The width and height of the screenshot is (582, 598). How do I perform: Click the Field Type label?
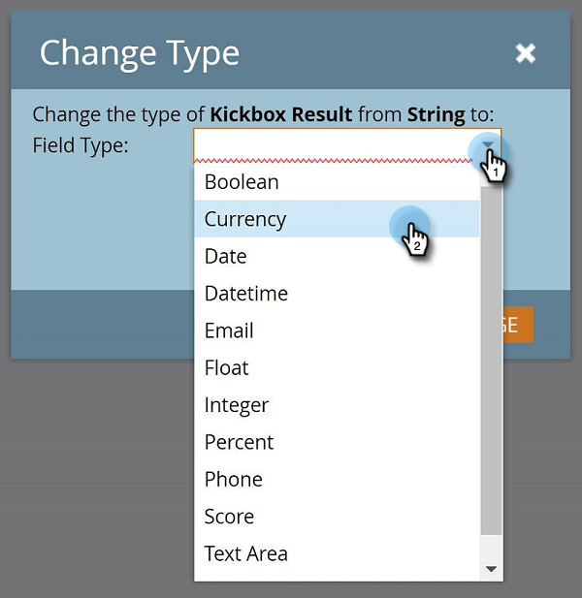(x=81, y=145)
